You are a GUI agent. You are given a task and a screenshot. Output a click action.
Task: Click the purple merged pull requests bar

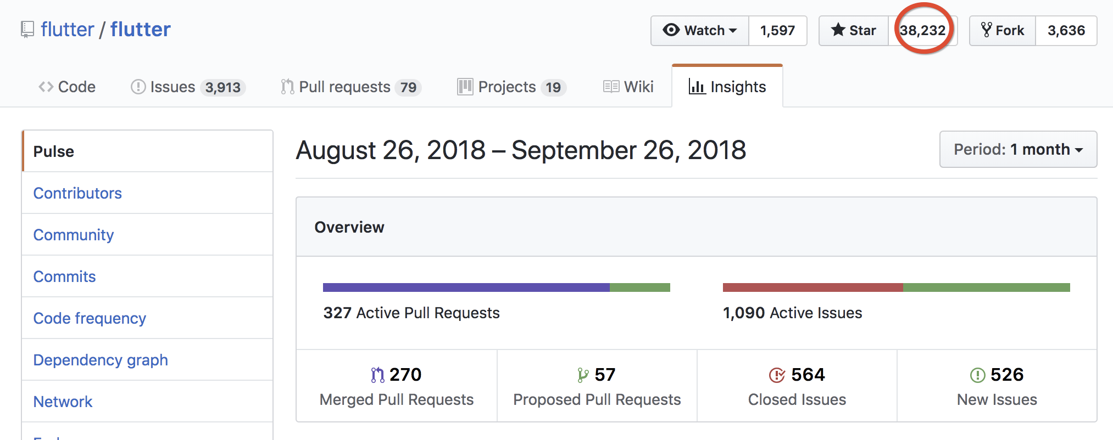pos(466,287)
